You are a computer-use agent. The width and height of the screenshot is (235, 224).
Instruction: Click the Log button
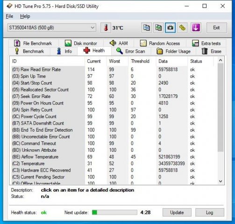210,212
